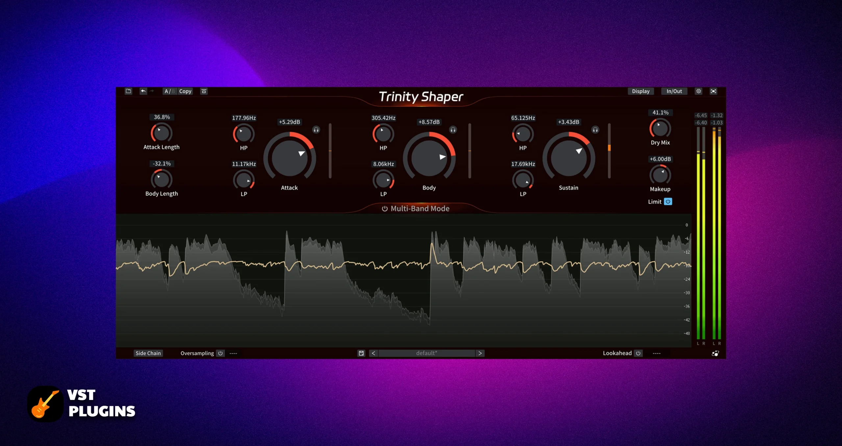Screen dimensions: 842x446
Task: Click the Body band HP filter knob
Action: (383, 134)
